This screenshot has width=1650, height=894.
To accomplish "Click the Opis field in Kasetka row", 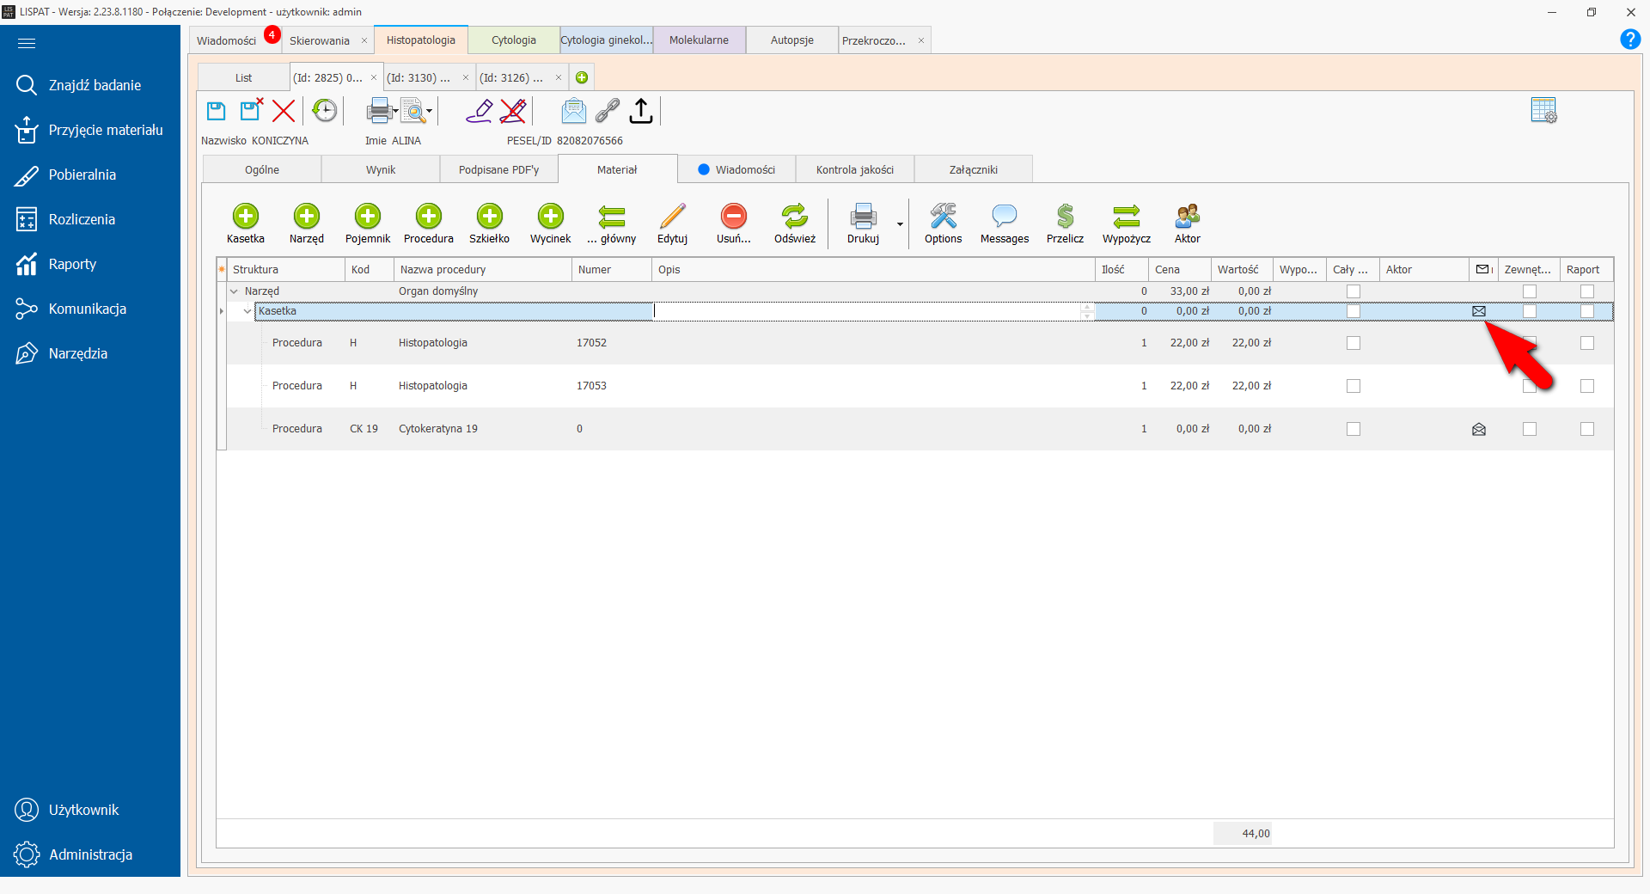I will (868, 311).
